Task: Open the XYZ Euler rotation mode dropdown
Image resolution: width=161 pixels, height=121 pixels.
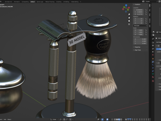Action: coord(140,26)
